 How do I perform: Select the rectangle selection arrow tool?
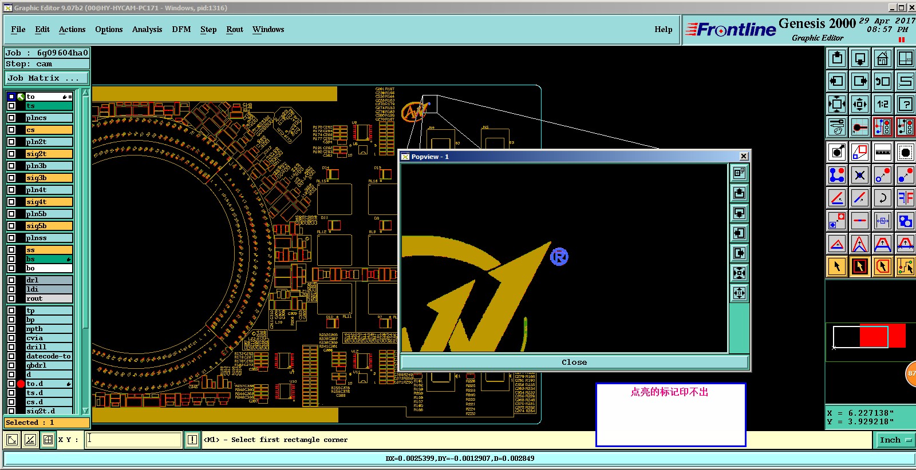tap(860, 266)
